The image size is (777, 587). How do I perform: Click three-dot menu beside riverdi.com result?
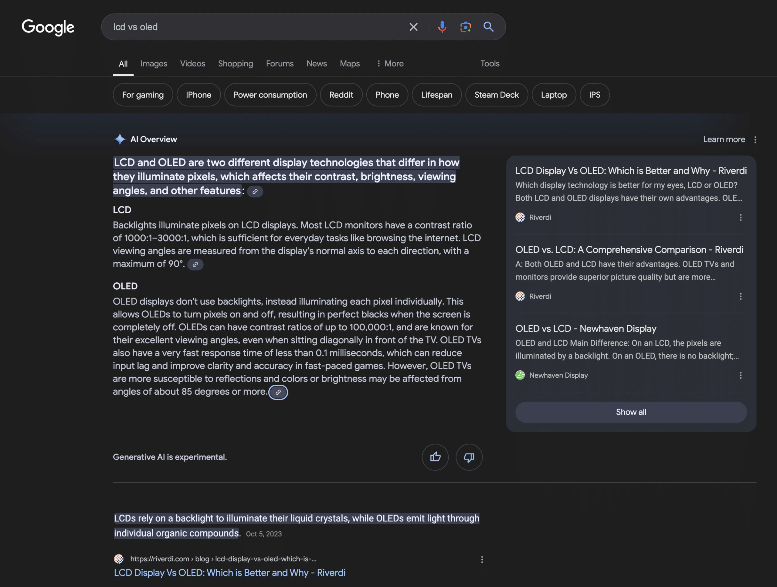tap(482, 560)
